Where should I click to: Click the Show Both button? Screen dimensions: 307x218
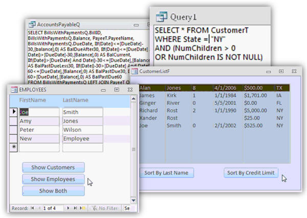(53, 191)
